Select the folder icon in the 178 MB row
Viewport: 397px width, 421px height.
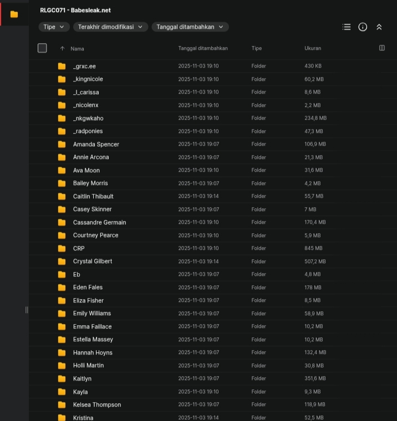pos(62,287)
